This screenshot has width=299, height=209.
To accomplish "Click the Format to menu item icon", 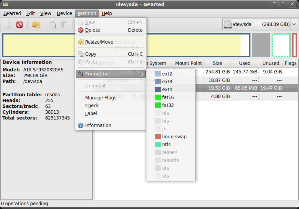I will 81,74.
